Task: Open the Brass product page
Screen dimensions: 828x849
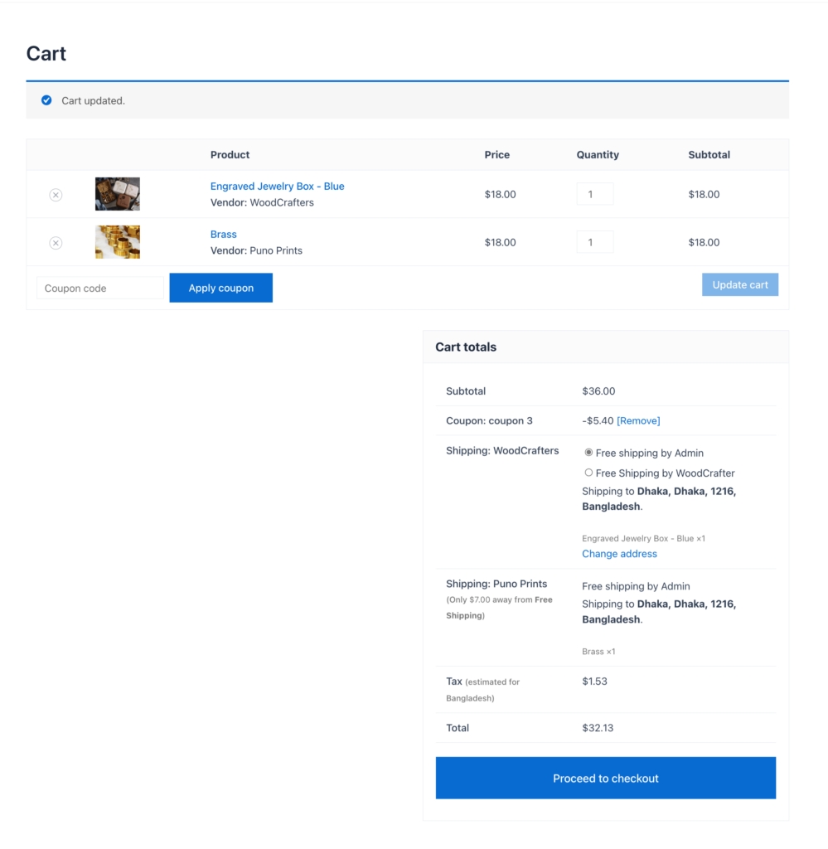Action: coord(223,234)
